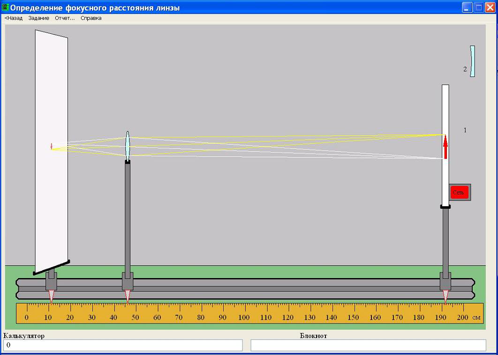Select the converging lens on the stand
This screenshot has width=498, height=355.
pyautogui.click(x=127, y=146)
